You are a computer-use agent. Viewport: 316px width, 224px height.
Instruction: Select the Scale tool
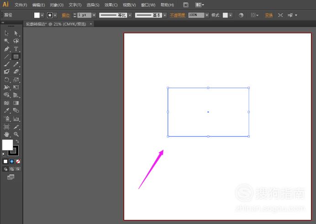16,80
